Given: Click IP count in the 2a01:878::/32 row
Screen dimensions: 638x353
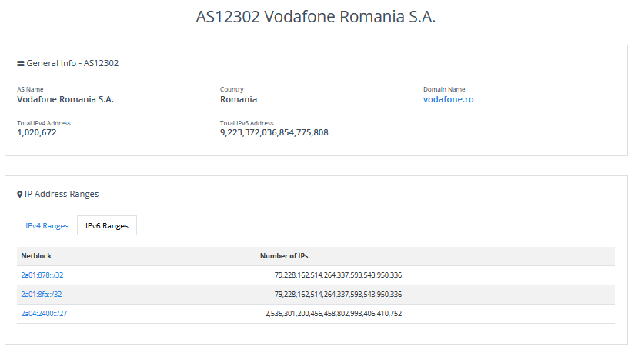Looking at the screenshot, I should click(338, 275).
